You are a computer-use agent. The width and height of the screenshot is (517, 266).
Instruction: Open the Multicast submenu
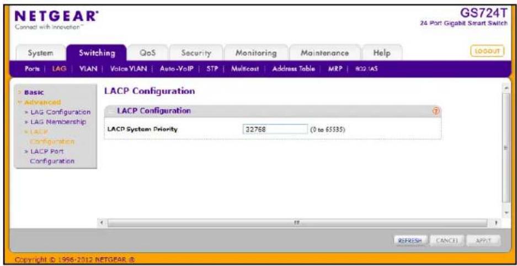(x=245, y=69)
